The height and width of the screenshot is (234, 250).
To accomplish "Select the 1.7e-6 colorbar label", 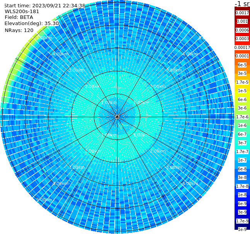I will pos(242,117).
